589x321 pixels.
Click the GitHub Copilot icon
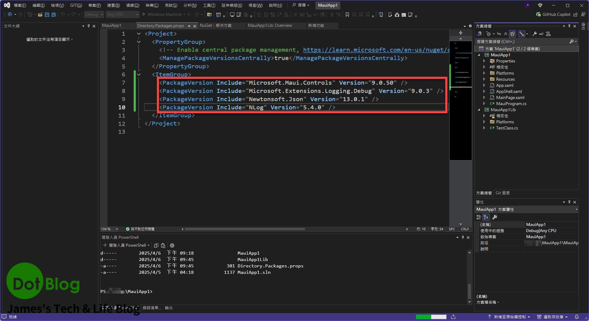click(539, 14)
